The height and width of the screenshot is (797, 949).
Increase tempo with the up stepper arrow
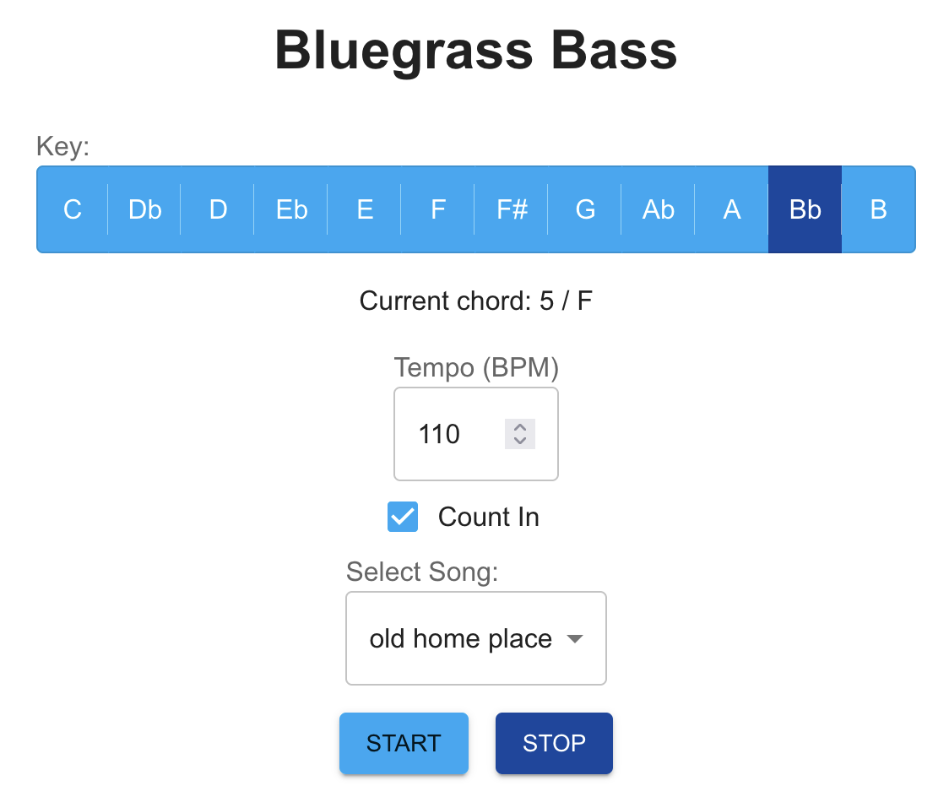(519, 428)
